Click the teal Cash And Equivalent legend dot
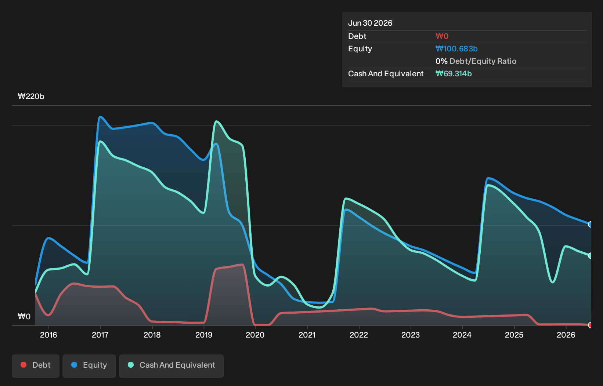This screenshot has height=386, width=603. tap(131, 365)
